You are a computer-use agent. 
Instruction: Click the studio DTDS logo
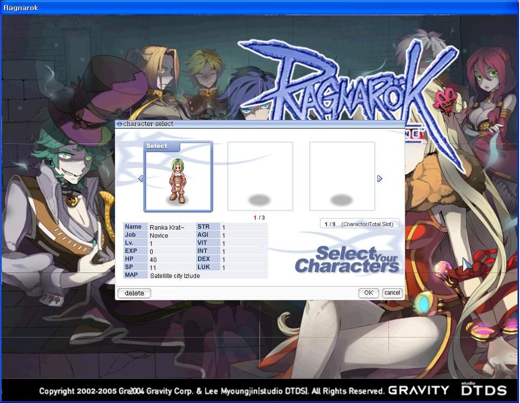483,389
